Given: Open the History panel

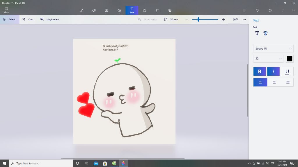Looking at the screenshot, I should pos(270,10).
